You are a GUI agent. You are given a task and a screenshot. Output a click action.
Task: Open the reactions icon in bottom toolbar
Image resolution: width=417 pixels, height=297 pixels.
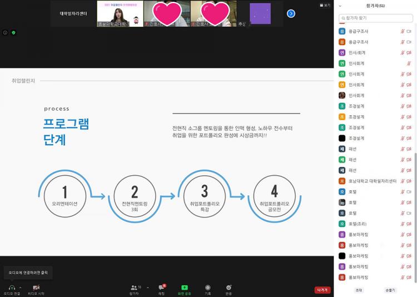[229, 287]
